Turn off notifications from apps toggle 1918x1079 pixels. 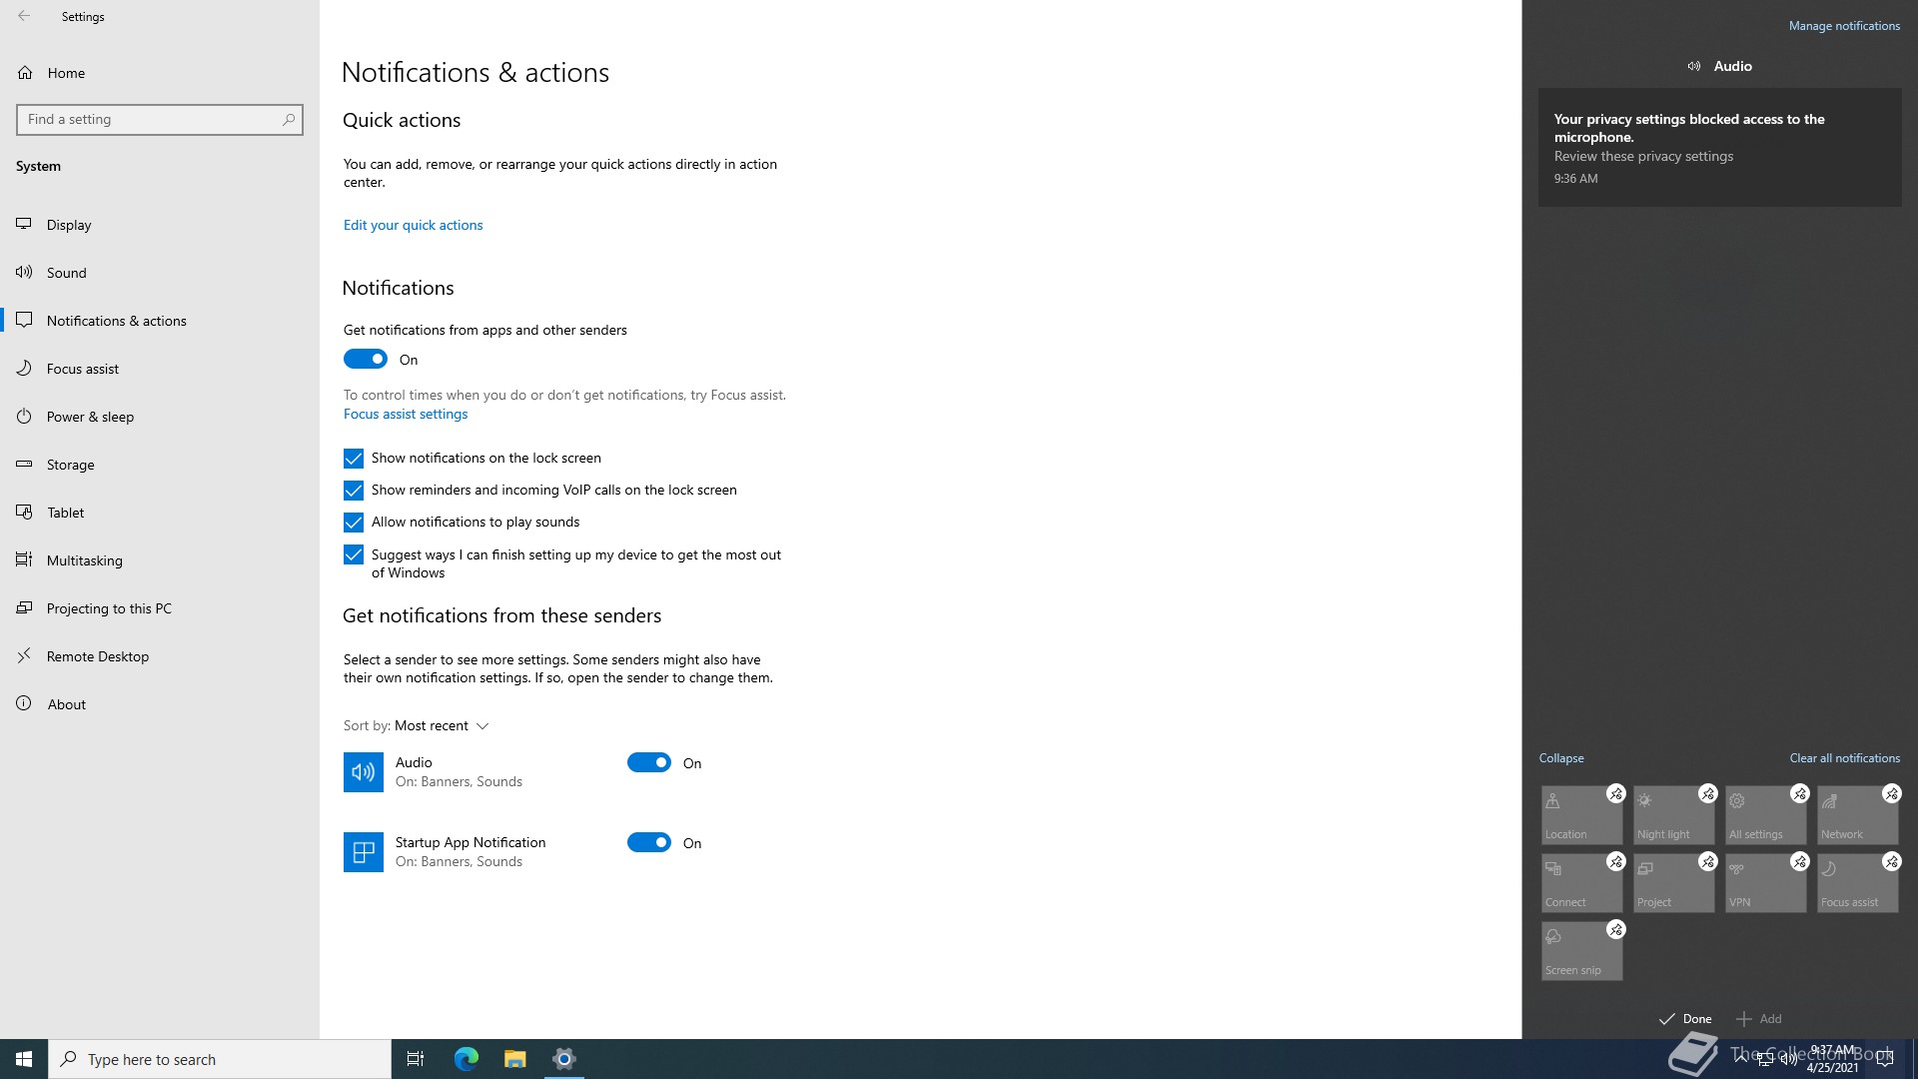366,360
